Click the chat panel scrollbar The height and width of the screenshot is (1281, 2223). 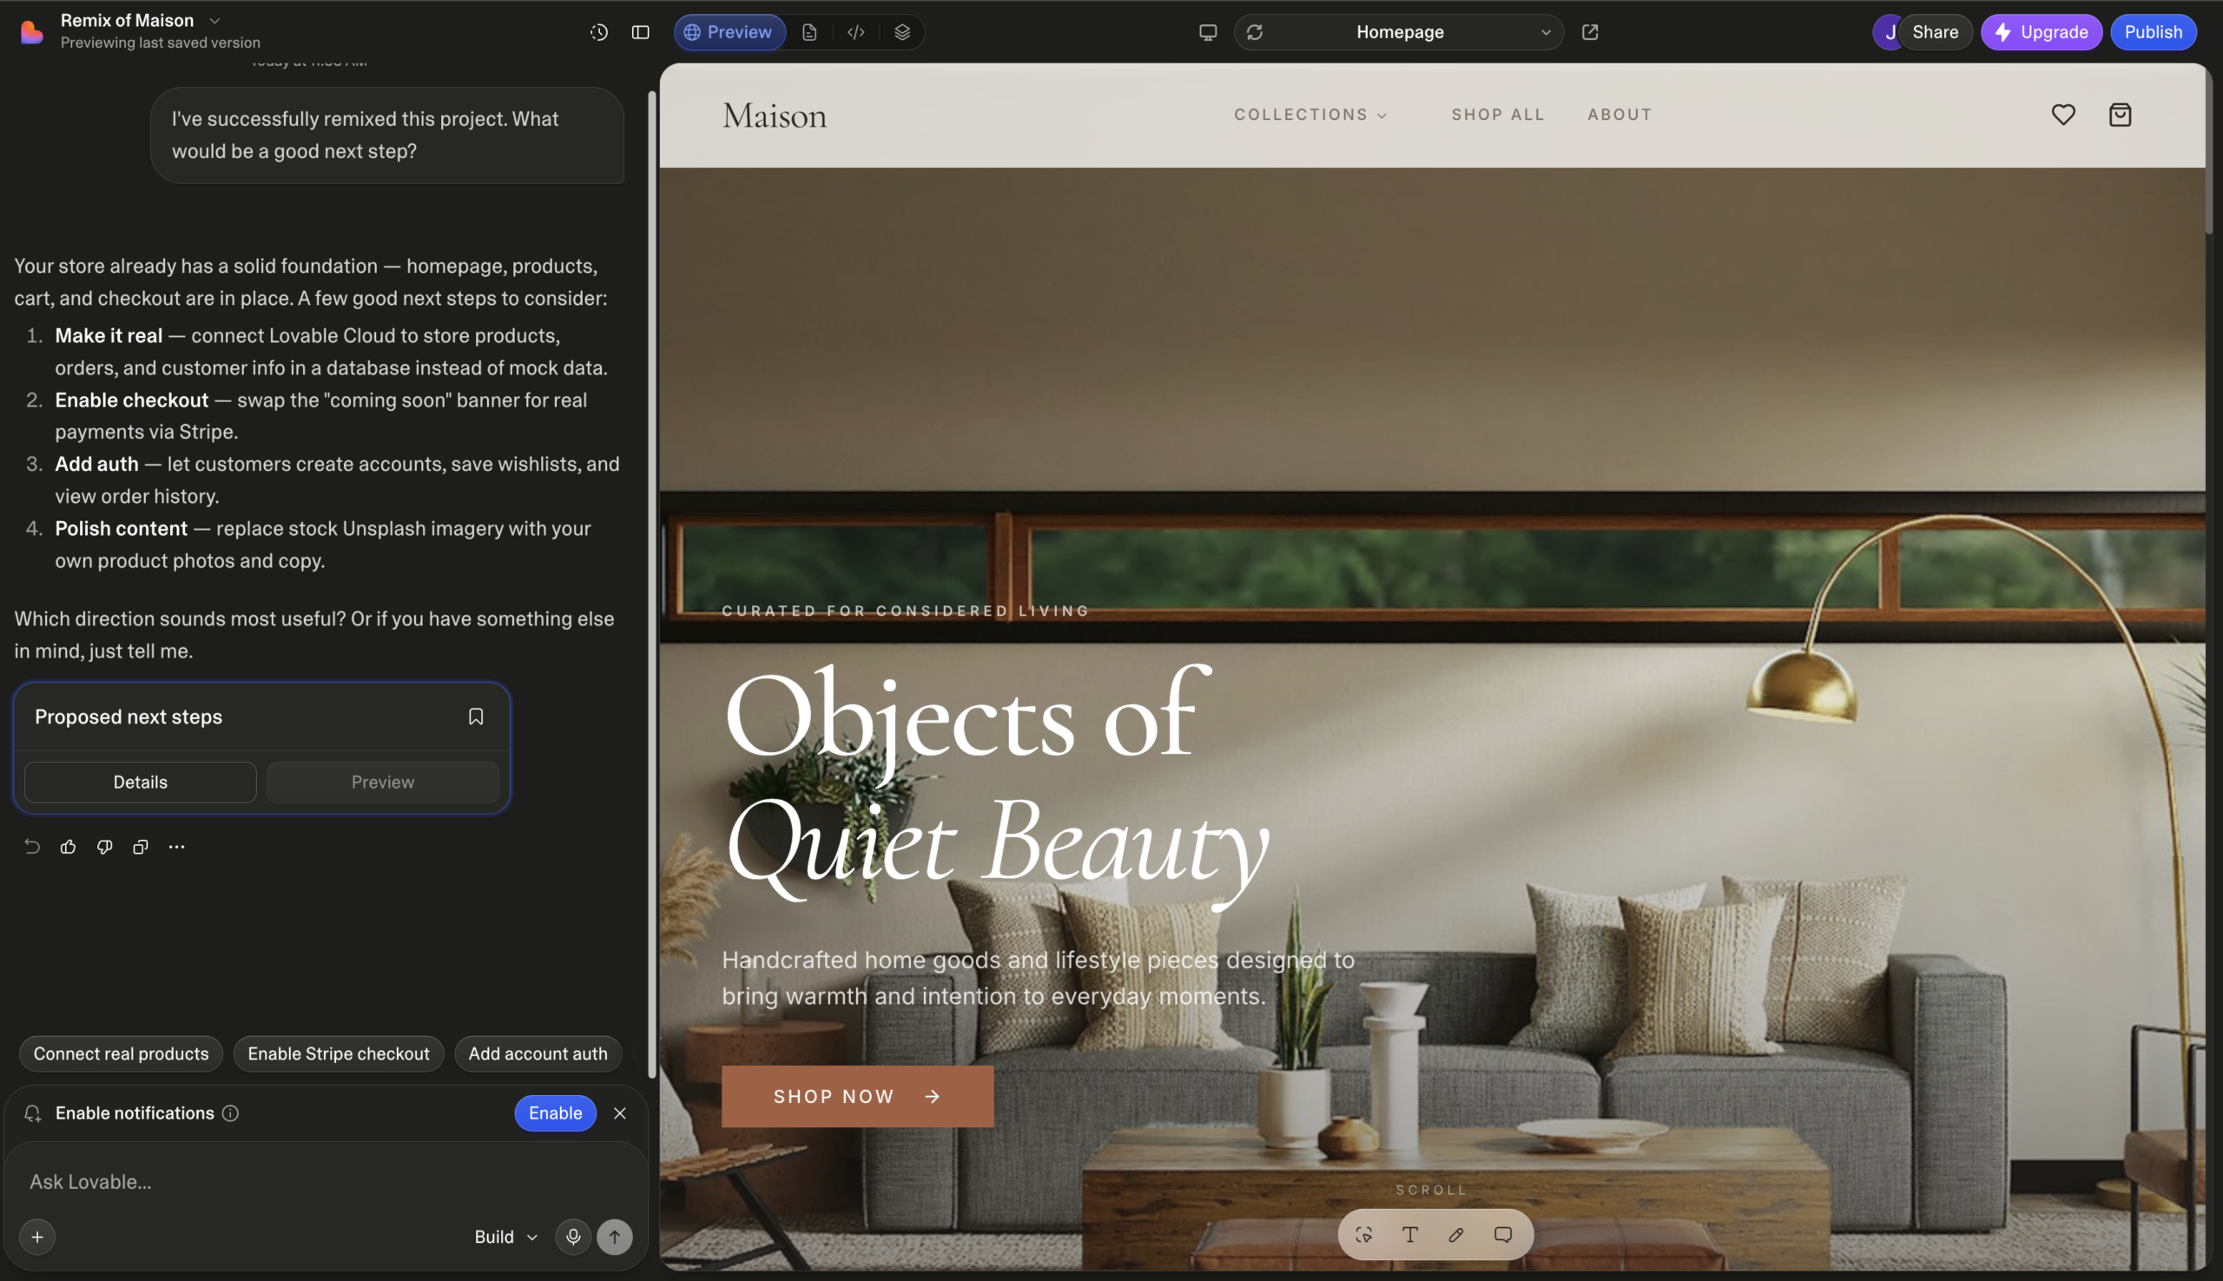[x=652, y=583]
